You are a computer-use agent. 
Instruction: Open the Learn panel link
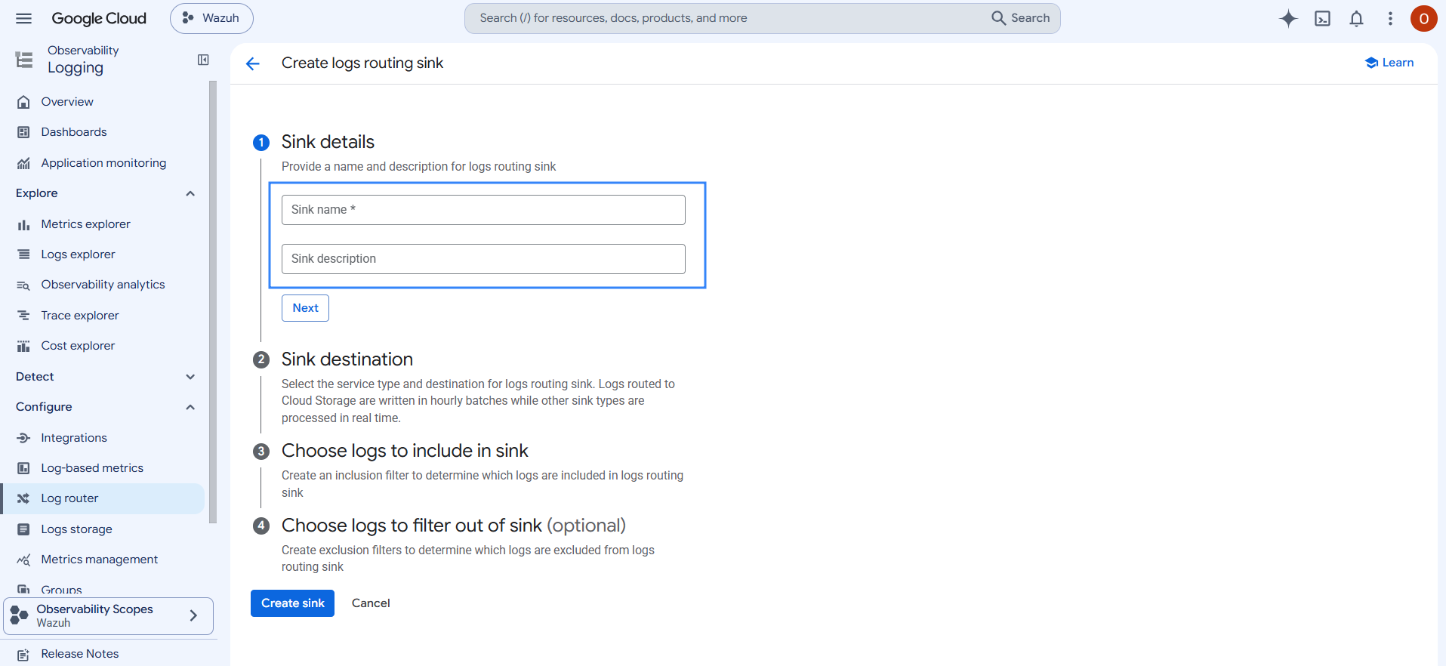(1389, 63)
